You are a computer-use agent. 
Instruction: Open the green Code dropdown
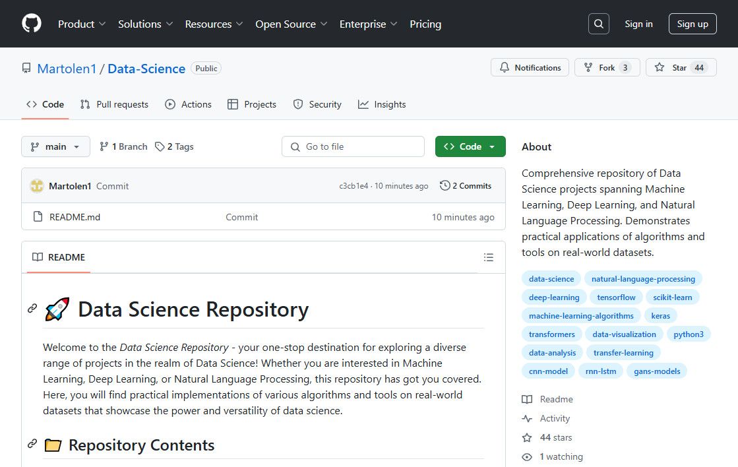coord(470,146)
